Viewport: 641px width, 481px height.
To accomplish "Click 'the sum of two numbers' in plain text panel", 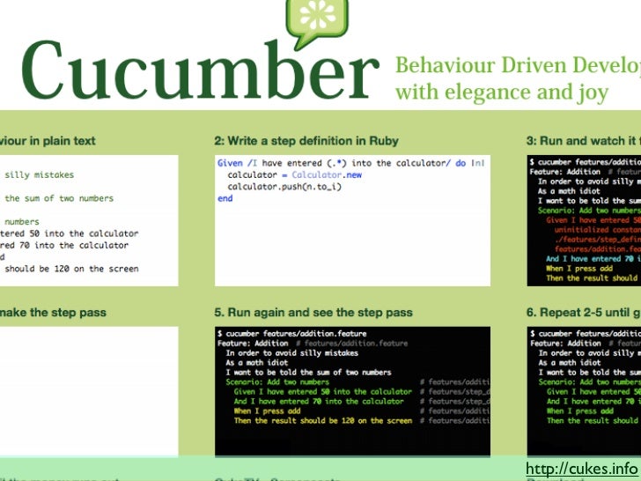I will coord(59,199).
